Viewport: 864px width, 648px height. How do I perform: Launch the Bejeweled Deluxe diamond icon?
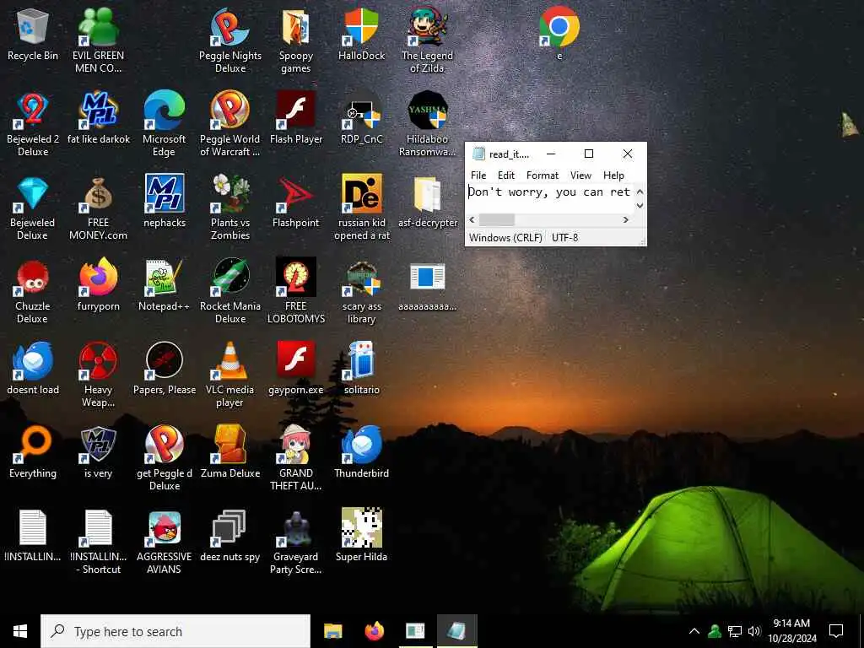(x=33, y=208)
